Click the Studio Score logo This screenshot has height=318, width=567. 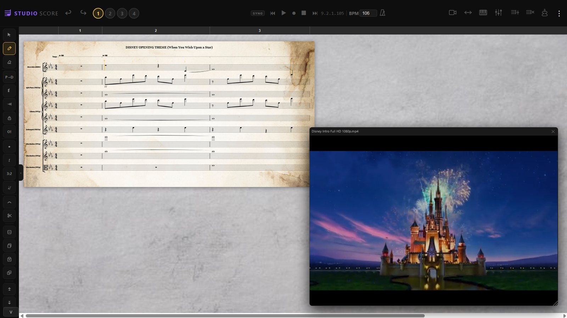point(32,13)
